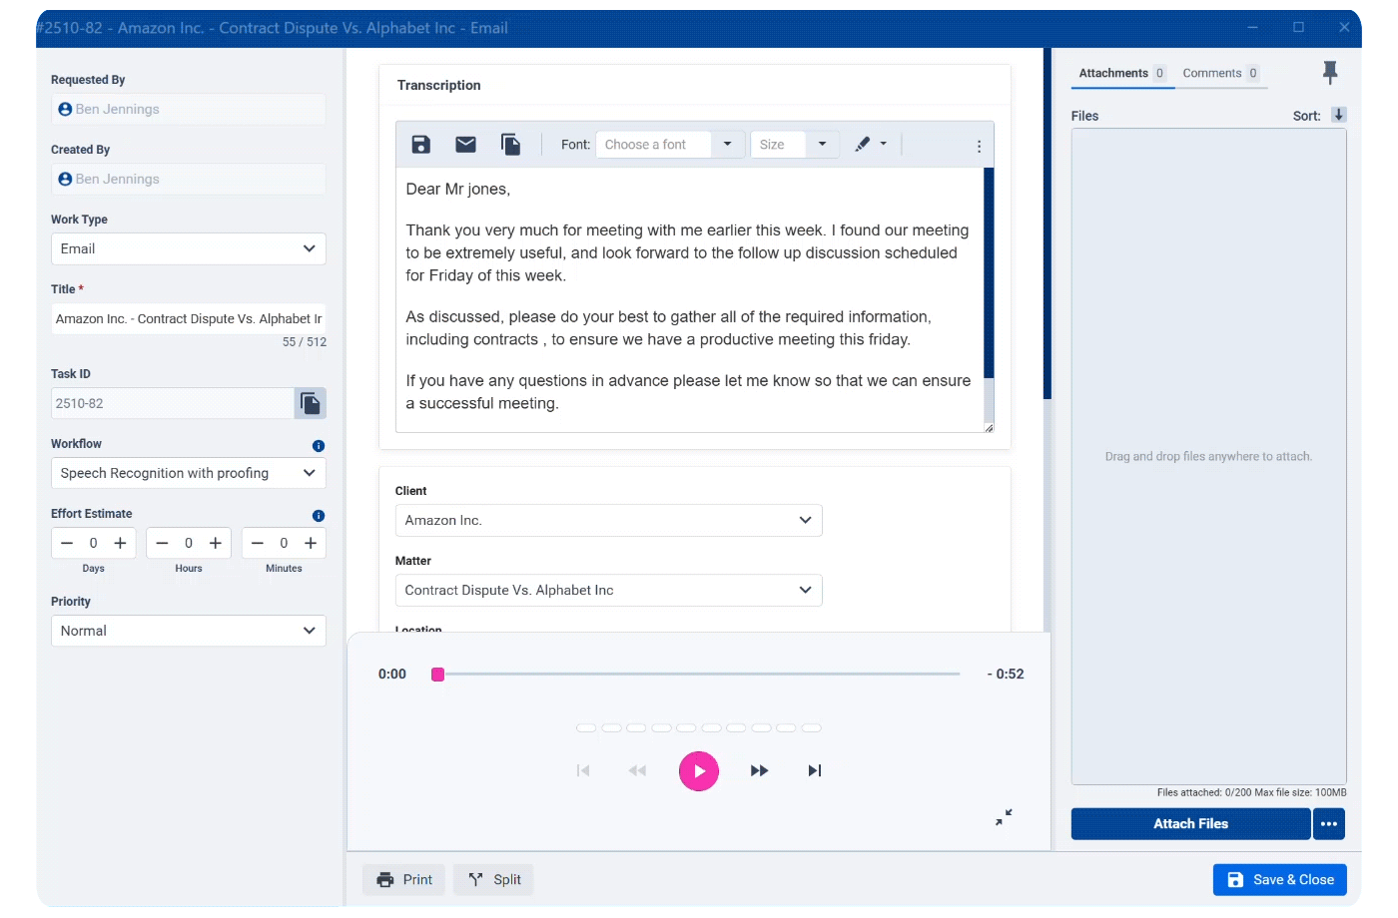
Task: Decrease the Days effort value
Action: pyautogui.click(x=67, y=543)
